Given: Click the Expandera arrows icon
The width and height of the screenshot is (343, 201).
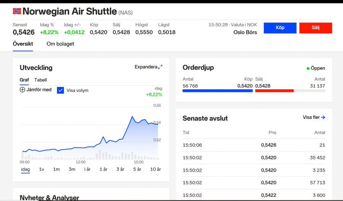Looking at the screenshot, I should 160,67.
